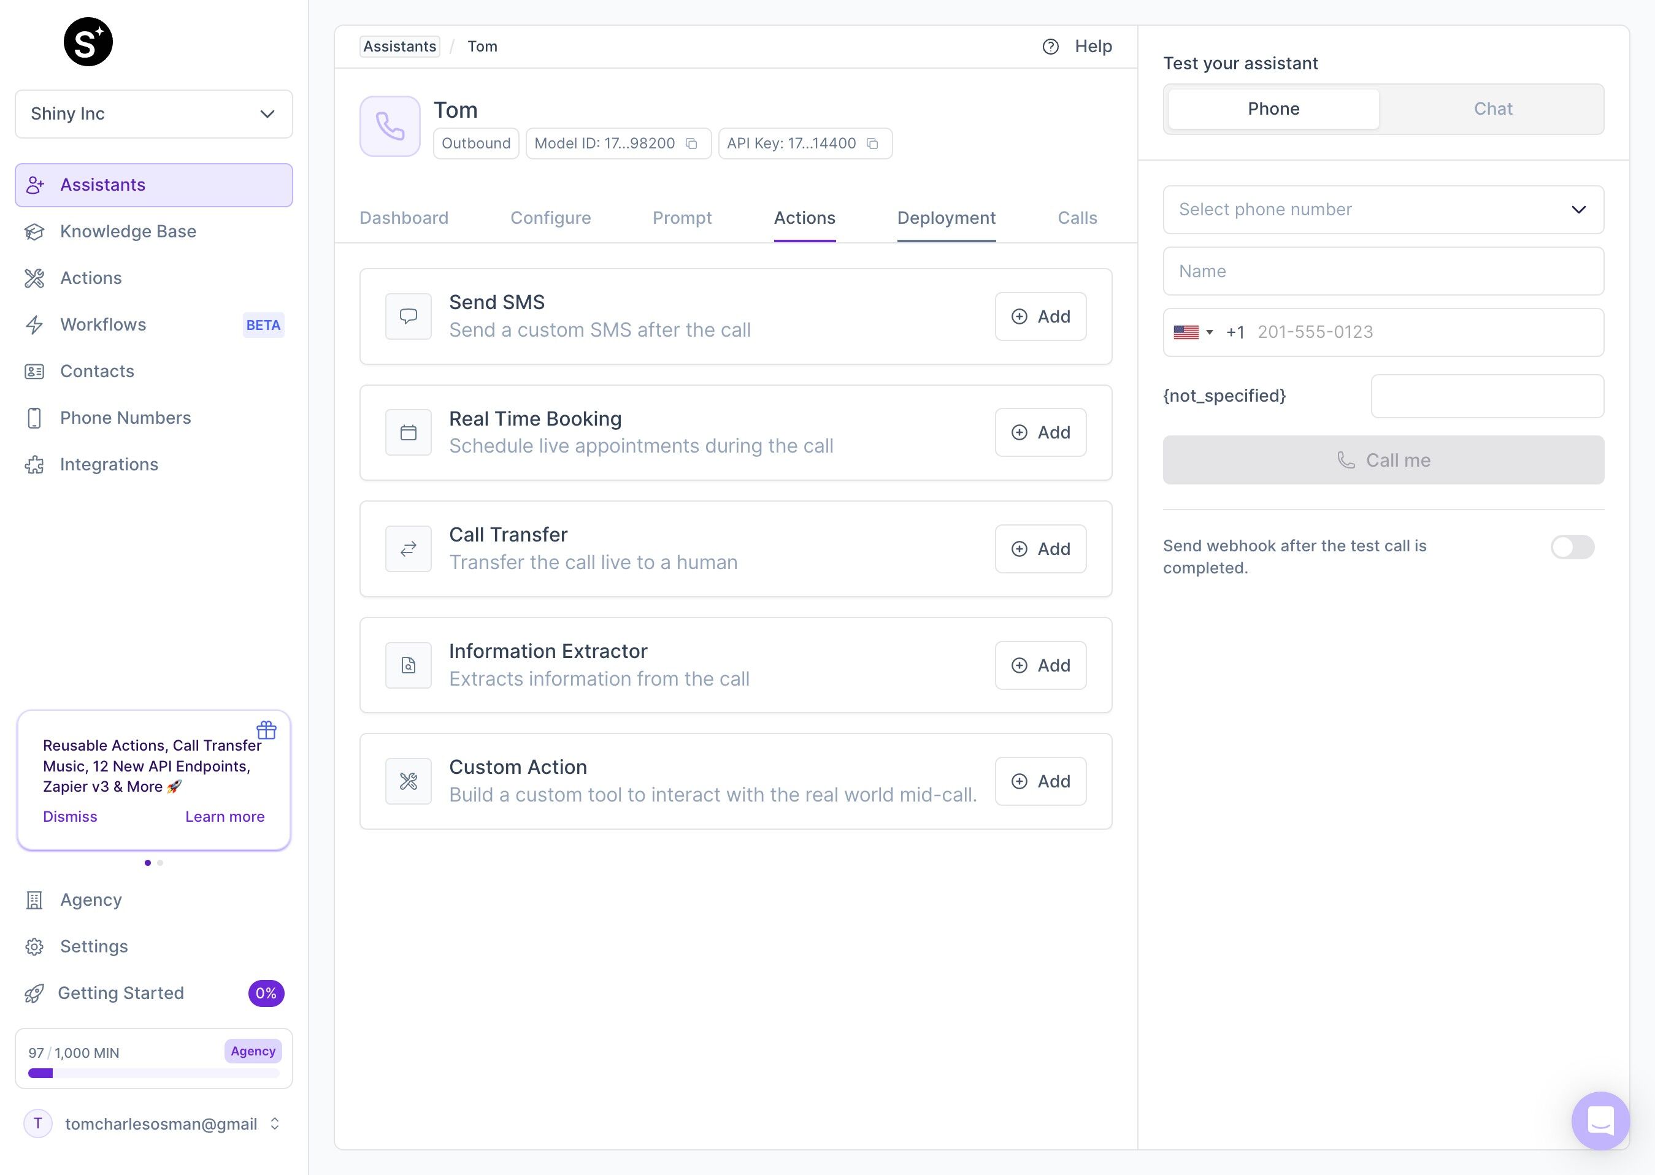Toggle the Send webhook after test call switch
This screenshot has height=1175, width=1655.
(x=1573, y=547)
